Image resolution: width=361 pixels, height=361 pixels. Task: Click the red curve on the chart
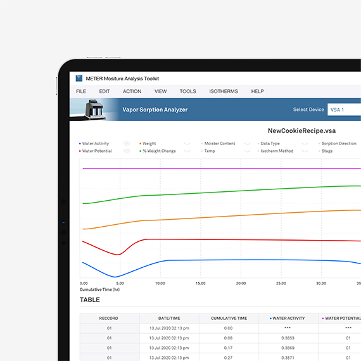[x=221, y=240]
